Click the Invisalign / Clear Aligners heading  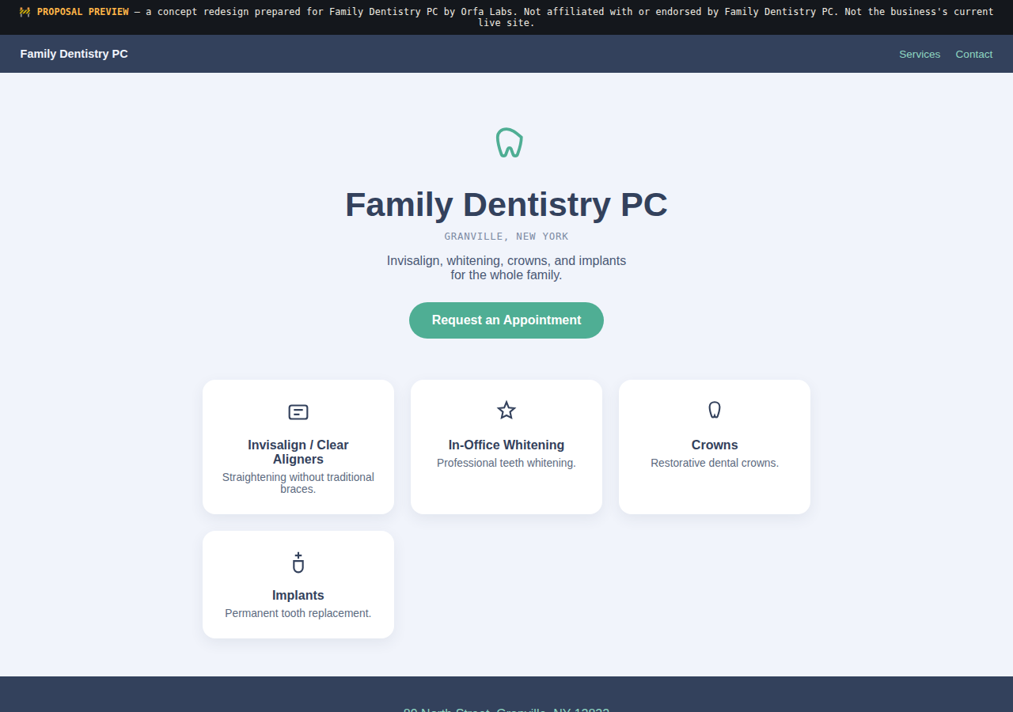[298, 452]
